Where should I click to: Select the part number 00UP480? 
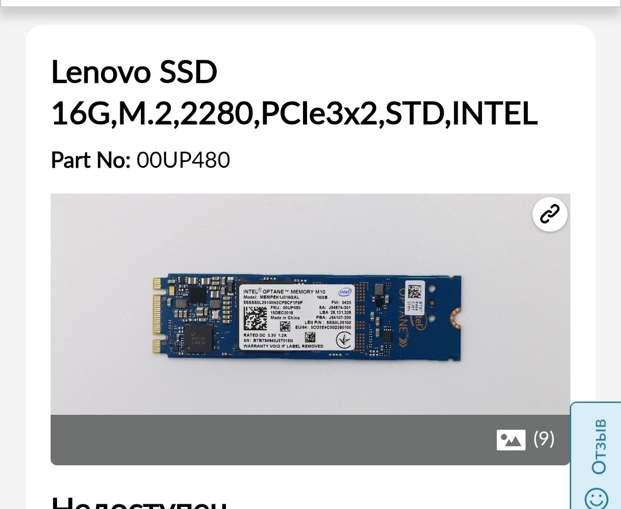pyautogui.click(x=183, y=160)
